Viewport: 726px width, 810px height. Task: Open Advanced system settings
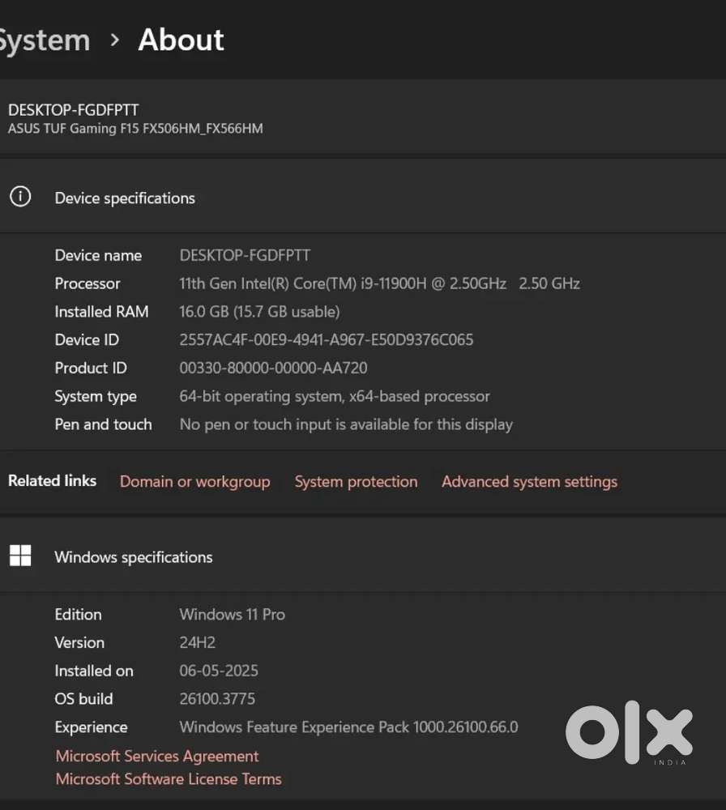(x=529, y=481)
